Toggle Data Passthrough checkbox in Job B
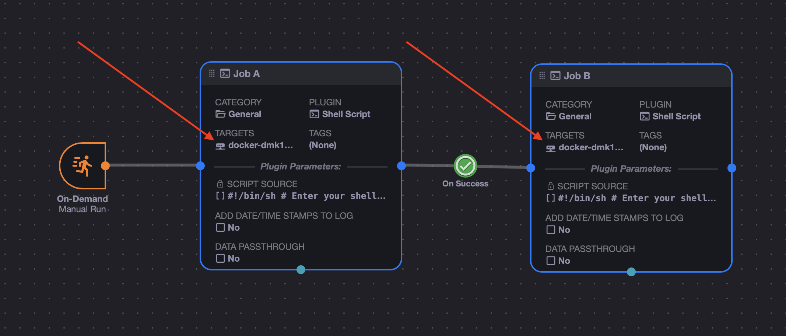786x336 pixels. pyautogui.click(x=551, y=260)
